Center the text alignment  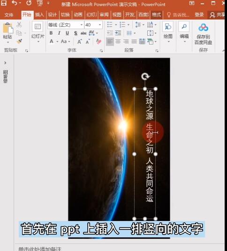pyautogui.click(x=118, y=42)
